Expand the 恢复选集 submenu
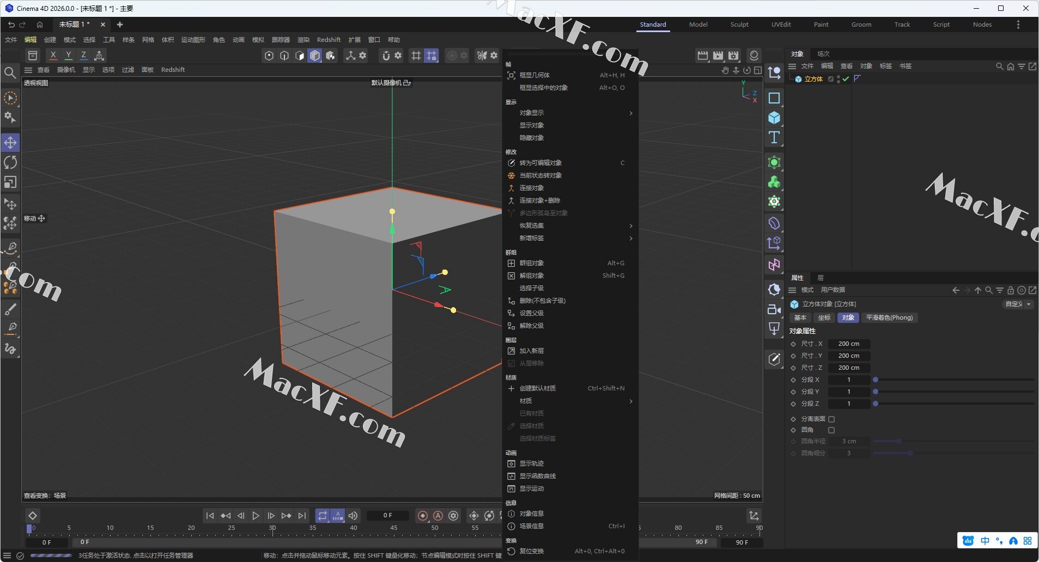Viewport: 1039px width, 562px height. pyautogui.click(x=570, y=225)
